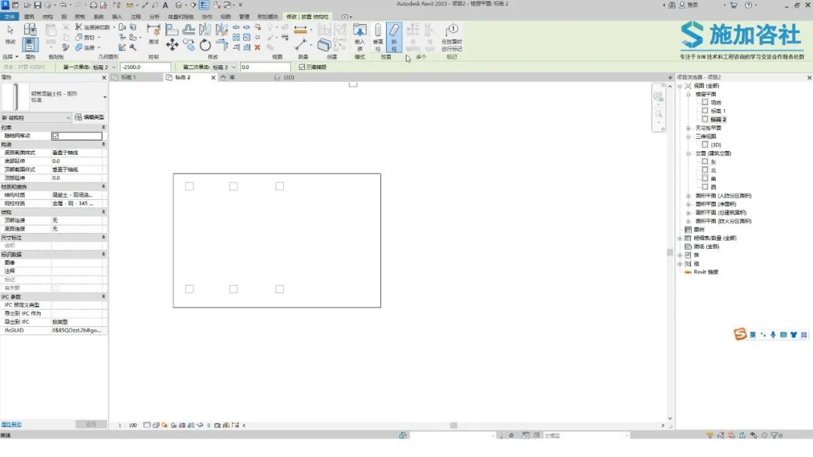Click the Offset tool icon in the Modify panel
813x457 pixels.
pos(189,30)
